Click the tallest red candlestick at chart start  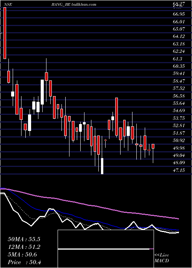coord(5,33)
